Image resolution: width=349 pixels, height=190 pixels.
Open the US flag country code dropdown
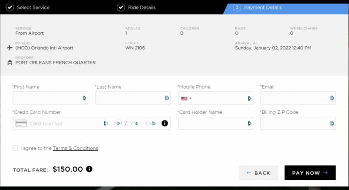[x=186, y=98]
